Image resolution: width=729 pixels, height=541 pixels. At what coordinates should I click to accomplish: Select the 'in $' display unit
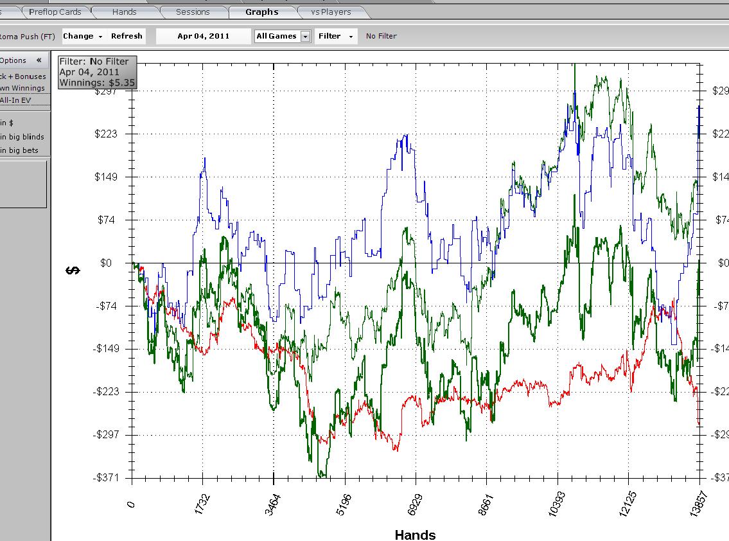coord(8,123)
